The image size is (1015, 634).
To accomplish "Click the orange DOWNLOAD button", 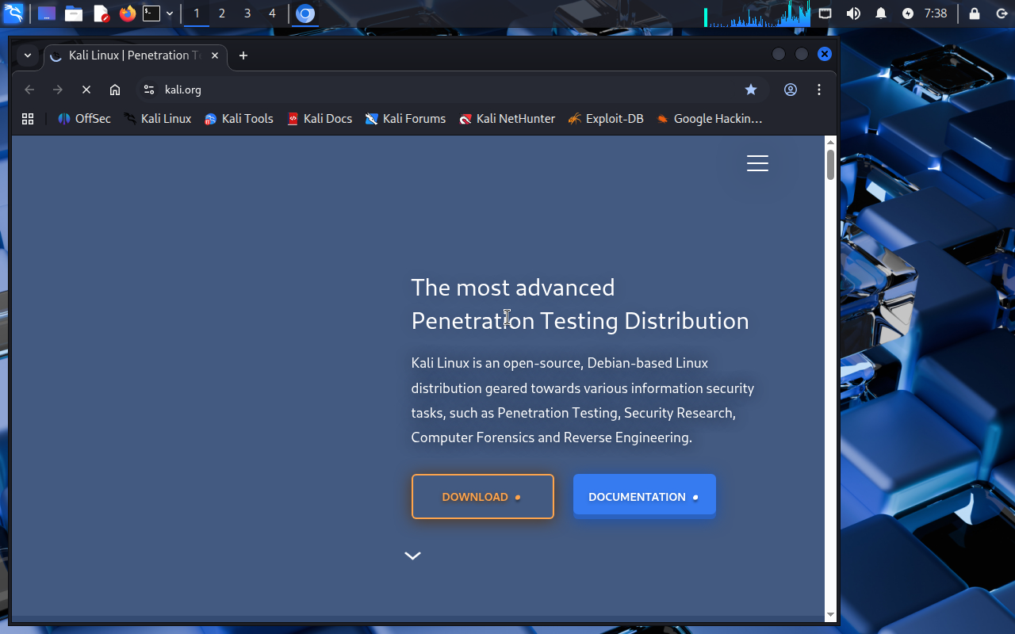I will pyautogui.click(x=482, y=497).
